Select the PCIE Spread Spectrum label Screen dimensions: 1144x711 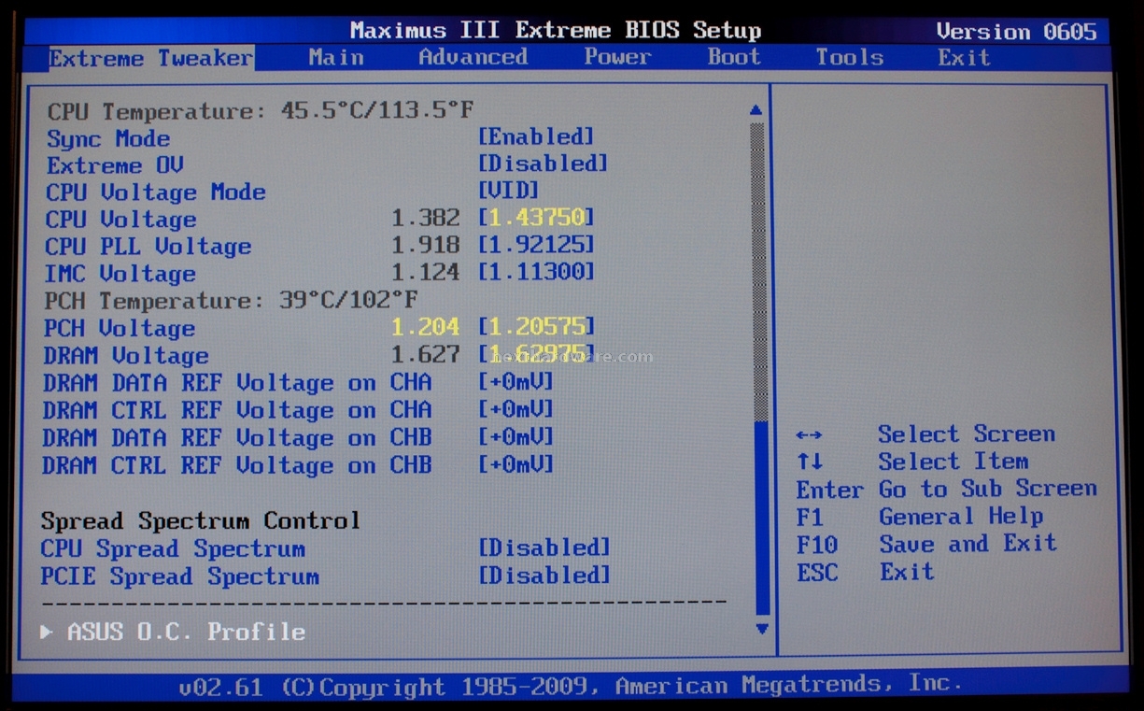point(179,576)
